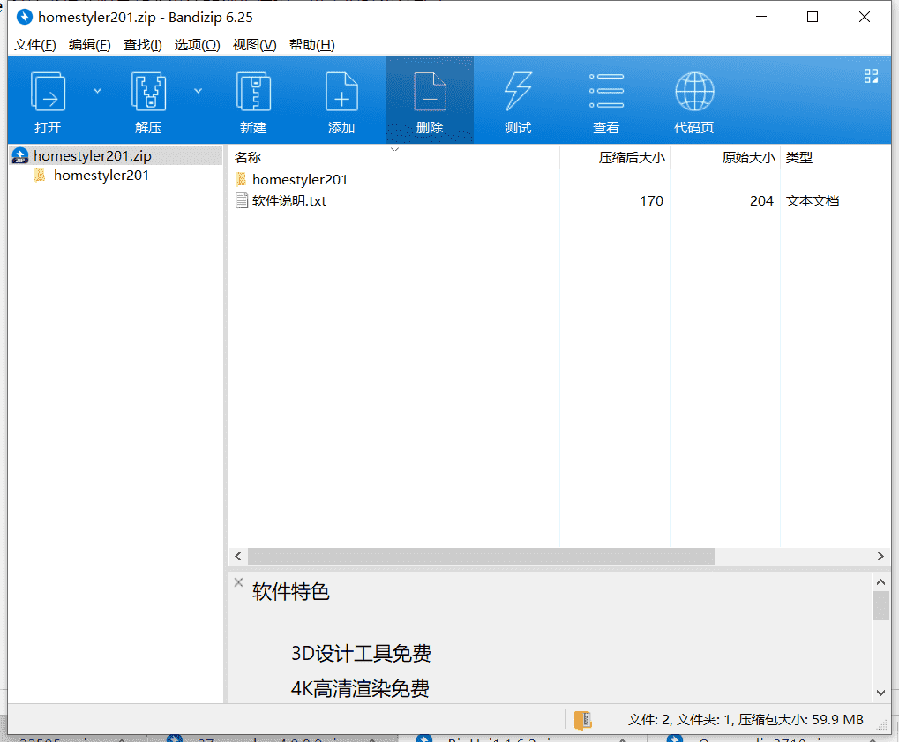Open the 帮助(H) menu
Viewport: 899px width, 742px height.
coord(312,45)
